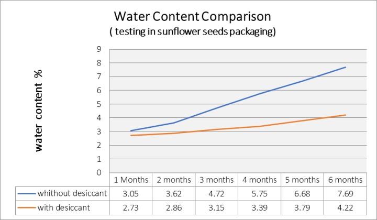This screenshot has width=377, height=220.
Task: Click the chart title Water Content Comparison
Action: coord(192,17)
